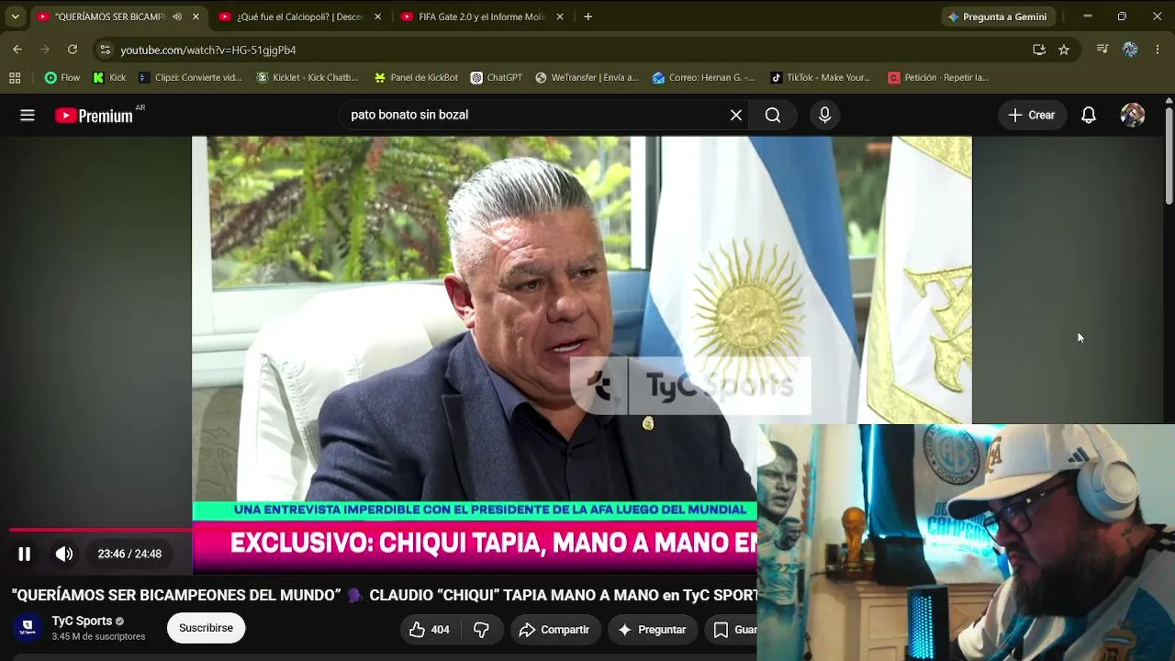Viewport: 1175px width, 661px height.
Task: Open the 'Clipzi: Convierte vid...' bookmark
Action: (190, 78)
